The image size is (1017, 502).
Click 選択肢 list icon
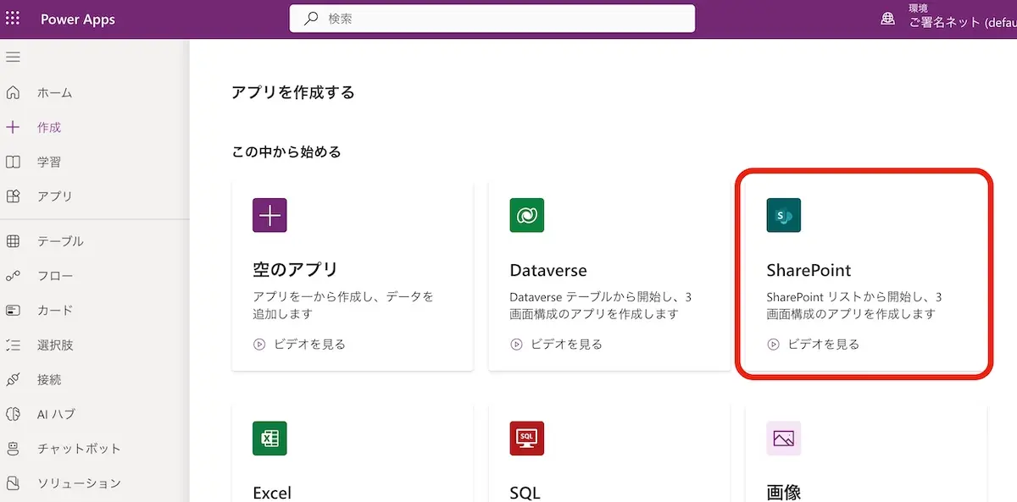click(x=13, y=345)
